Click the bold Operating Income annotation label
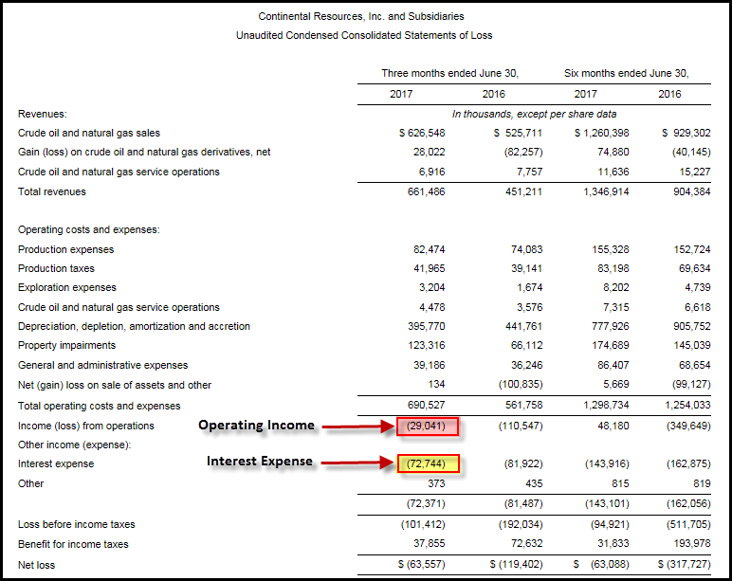This screenshot has width=732, height=581. pos(256,426)
